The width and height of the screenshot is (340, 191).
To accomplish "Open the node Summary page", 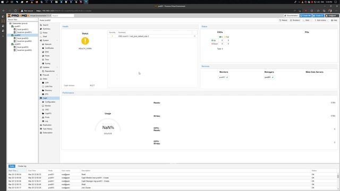I will 49,29.
